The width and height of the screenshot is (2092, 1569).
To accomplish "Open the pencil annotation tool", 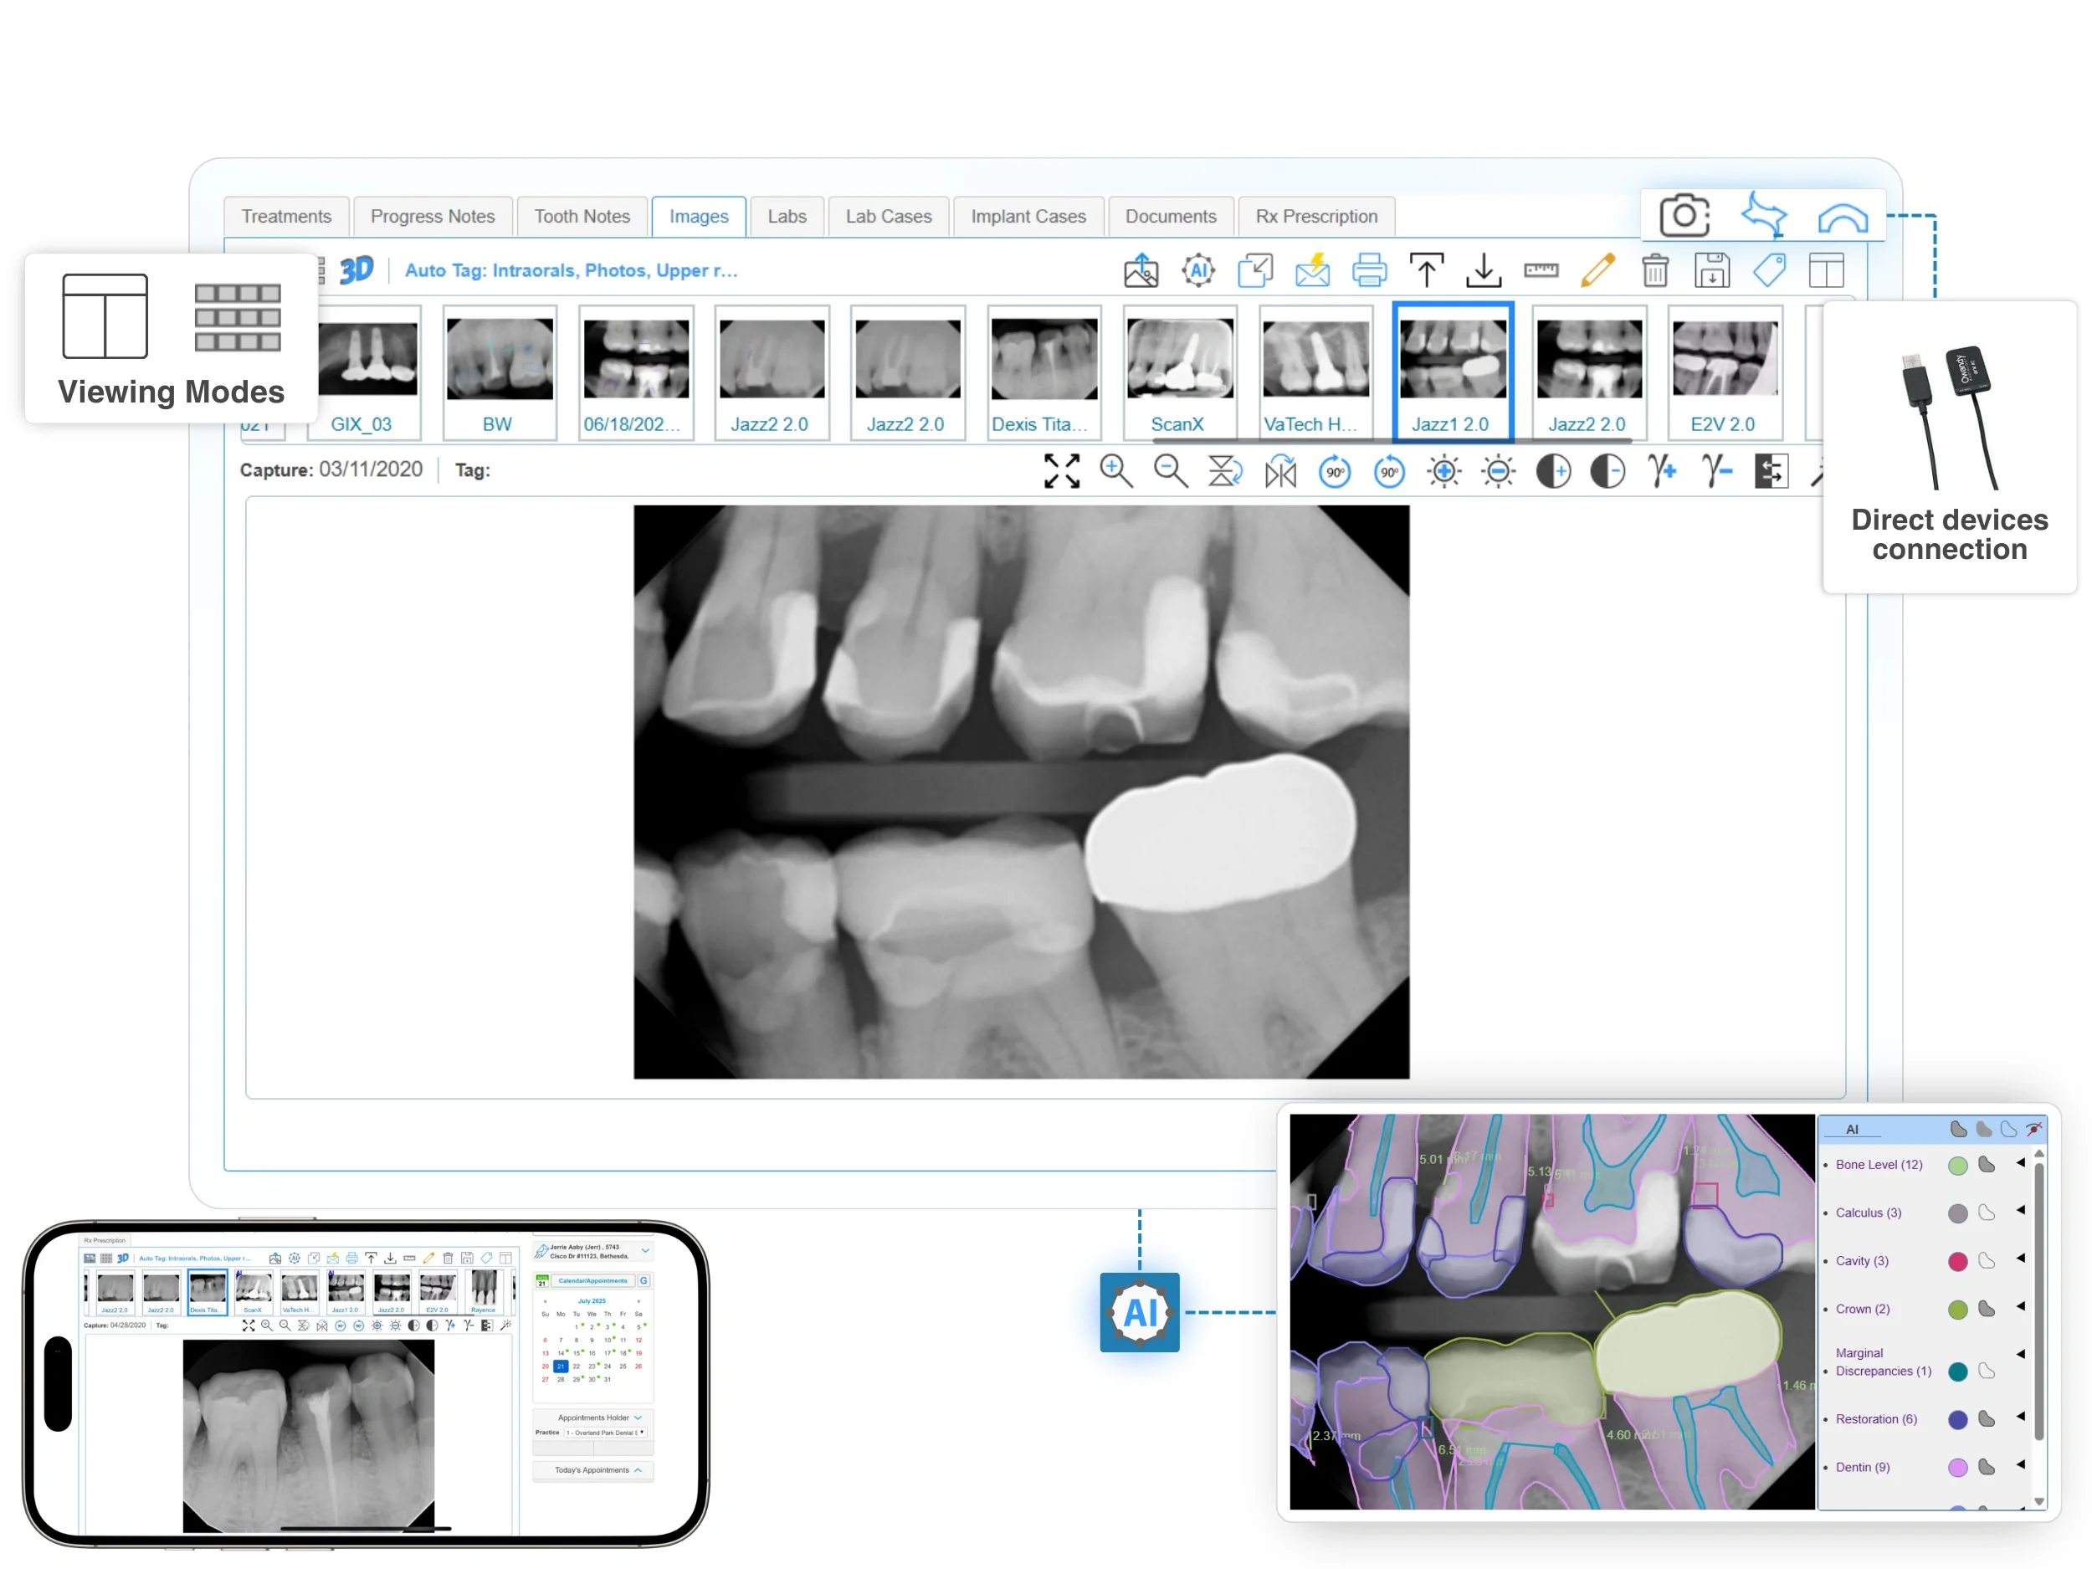I will [x=1597, y=269].
